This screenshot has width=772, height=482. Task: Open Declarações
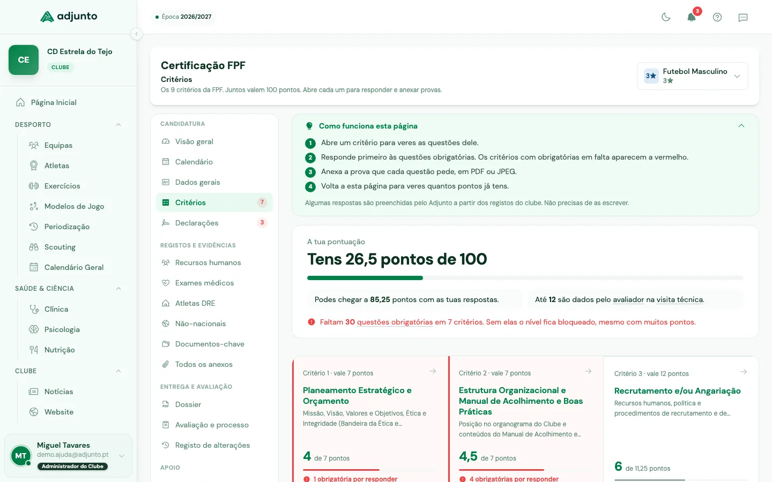pos(214,223)
